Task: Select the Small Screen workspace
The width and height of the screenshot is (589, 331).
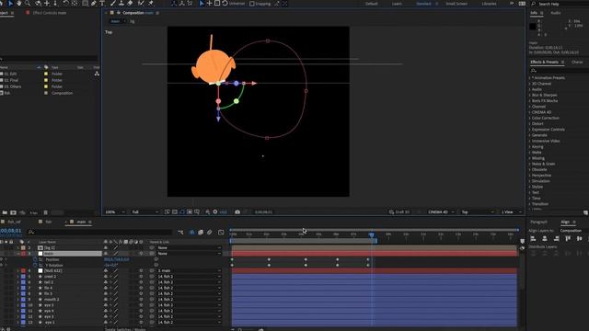Action: pos(456,4)
